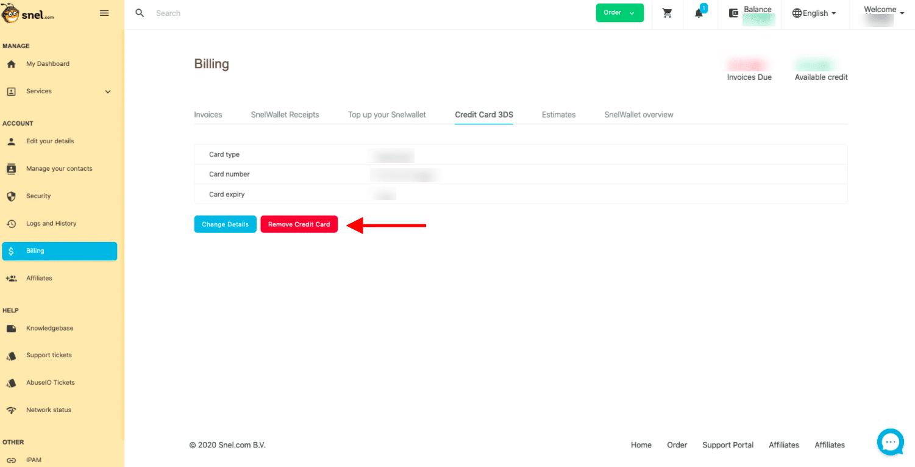
Task: Open the footer Home link
Action: (641, 445)
